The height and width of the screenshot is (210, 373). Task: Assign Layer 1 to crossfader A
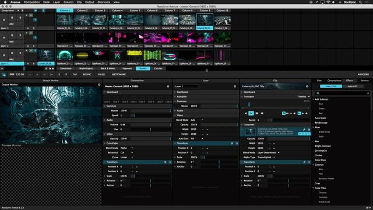pyautogui.click(x=28, y=64)
